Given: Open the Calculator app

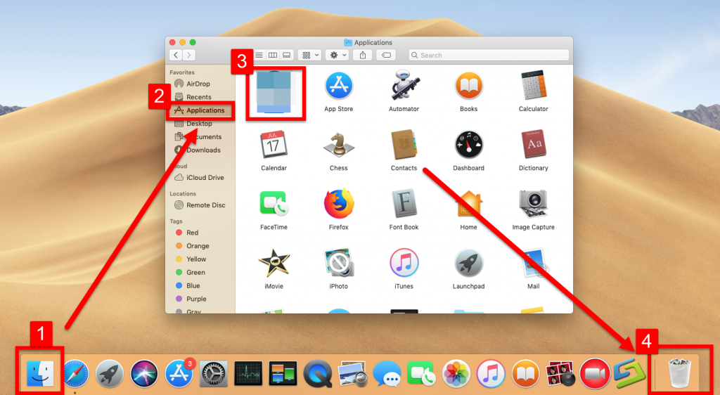Looking at the screenshot, I should [533, 86].
